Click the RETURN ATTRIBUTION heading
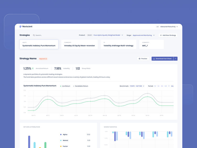197x148 pixels. pos(32,127)
